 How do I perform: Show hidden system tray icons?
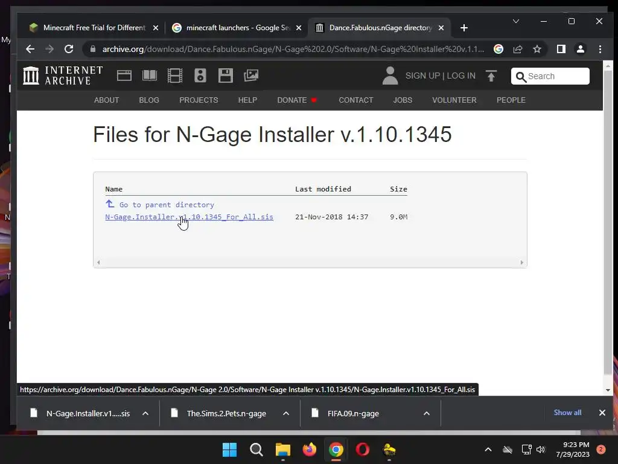488,449
